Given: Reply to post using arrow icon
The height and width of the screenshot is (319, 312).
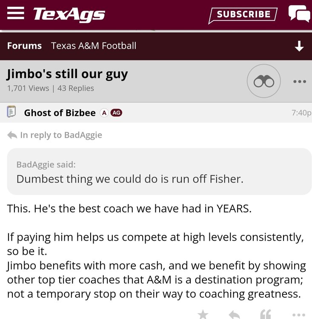Looking at the screenshot, I should click(234, 315).
